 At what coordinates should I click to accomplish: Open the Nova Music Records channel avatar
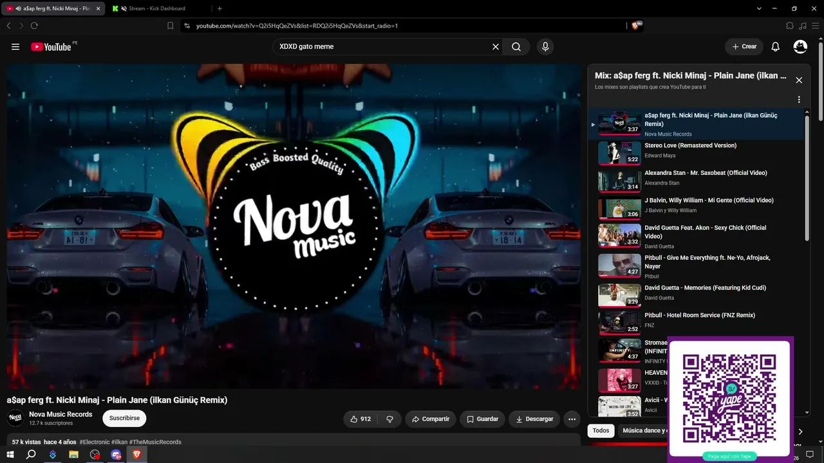[x=15, y=418]
